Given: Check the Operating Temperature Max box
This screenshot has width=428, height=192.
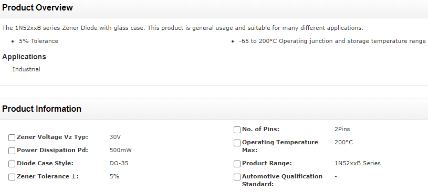Looking at the screenshot, I should coord(237,143).
